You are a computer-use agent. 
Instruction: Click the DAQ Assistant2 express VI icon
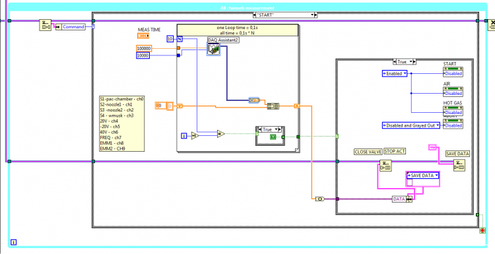coord(214,49)
